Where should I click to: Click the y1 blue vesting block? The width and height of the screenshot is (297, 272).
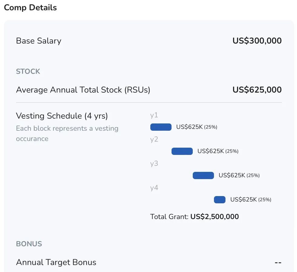161,127
